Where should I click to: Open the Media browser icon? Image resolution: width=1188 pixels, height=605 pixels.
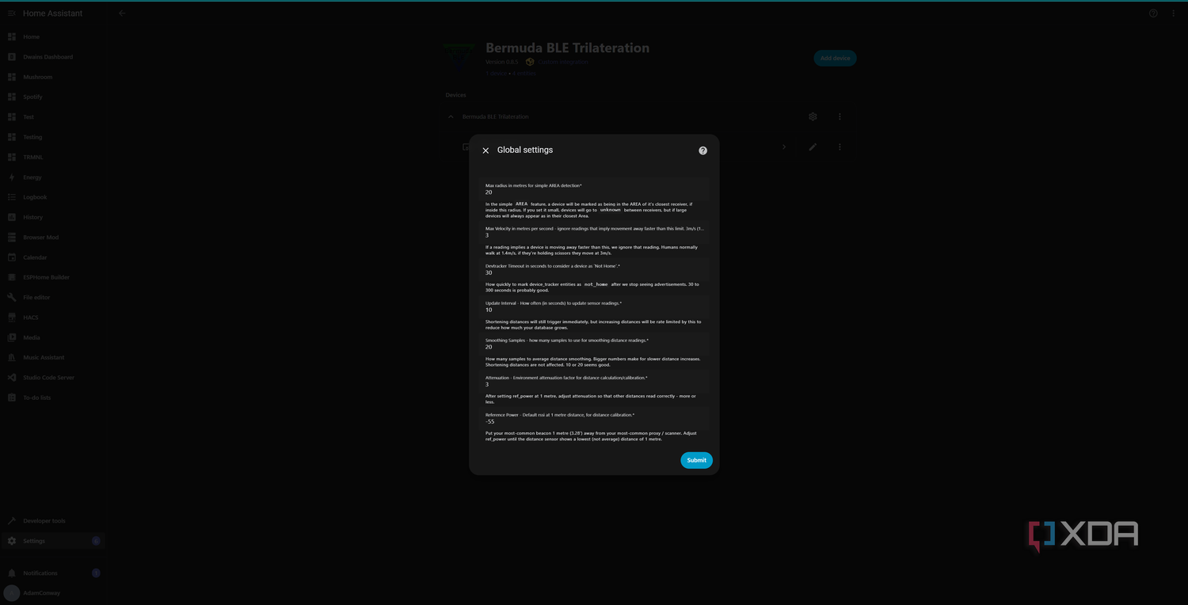pos(12,337)
